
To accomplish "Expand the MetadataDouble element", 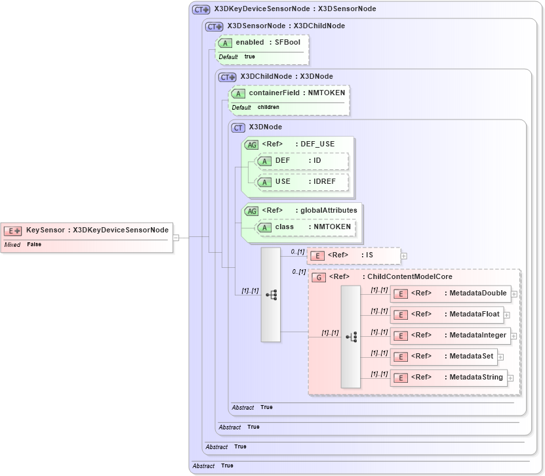I will pos(514,294).
